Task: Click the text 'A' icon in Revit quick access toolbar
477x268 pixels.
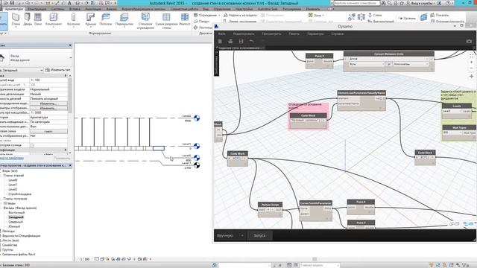Action: click(69, 3)
